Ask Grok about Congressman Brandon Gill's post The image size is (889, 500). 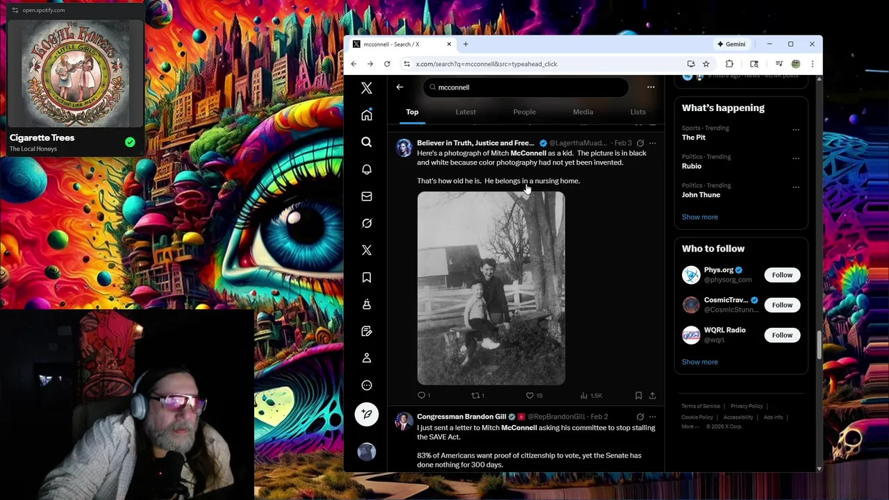coord(640,417)
